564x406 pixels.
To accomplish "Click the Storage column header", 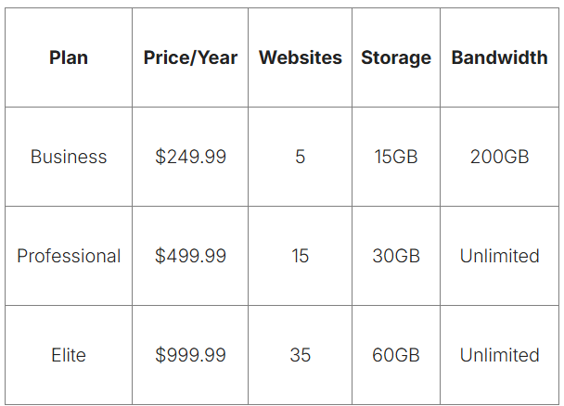I will point(396,57).
